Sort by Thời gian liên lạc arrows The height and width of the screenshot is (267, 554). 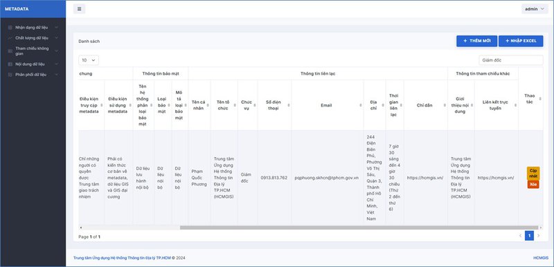coord(401,105)
